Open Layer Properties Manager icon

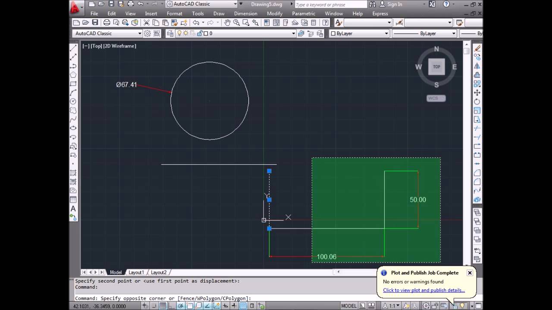[169, 33]
